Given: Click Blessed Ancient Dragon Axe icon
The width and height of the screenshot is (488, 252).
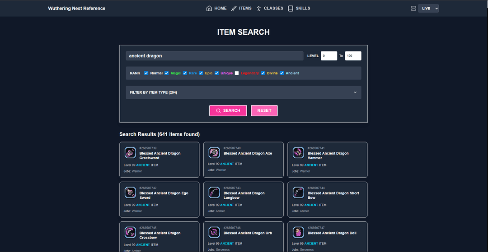Looking at the screenshot, I should coord(214,153).
